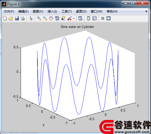Insert a colorbar using the toolbar icon

[88, 18]
